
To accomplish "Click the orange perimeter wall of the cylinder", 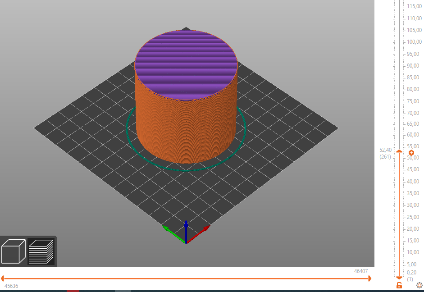I will [x=186, y=130].
